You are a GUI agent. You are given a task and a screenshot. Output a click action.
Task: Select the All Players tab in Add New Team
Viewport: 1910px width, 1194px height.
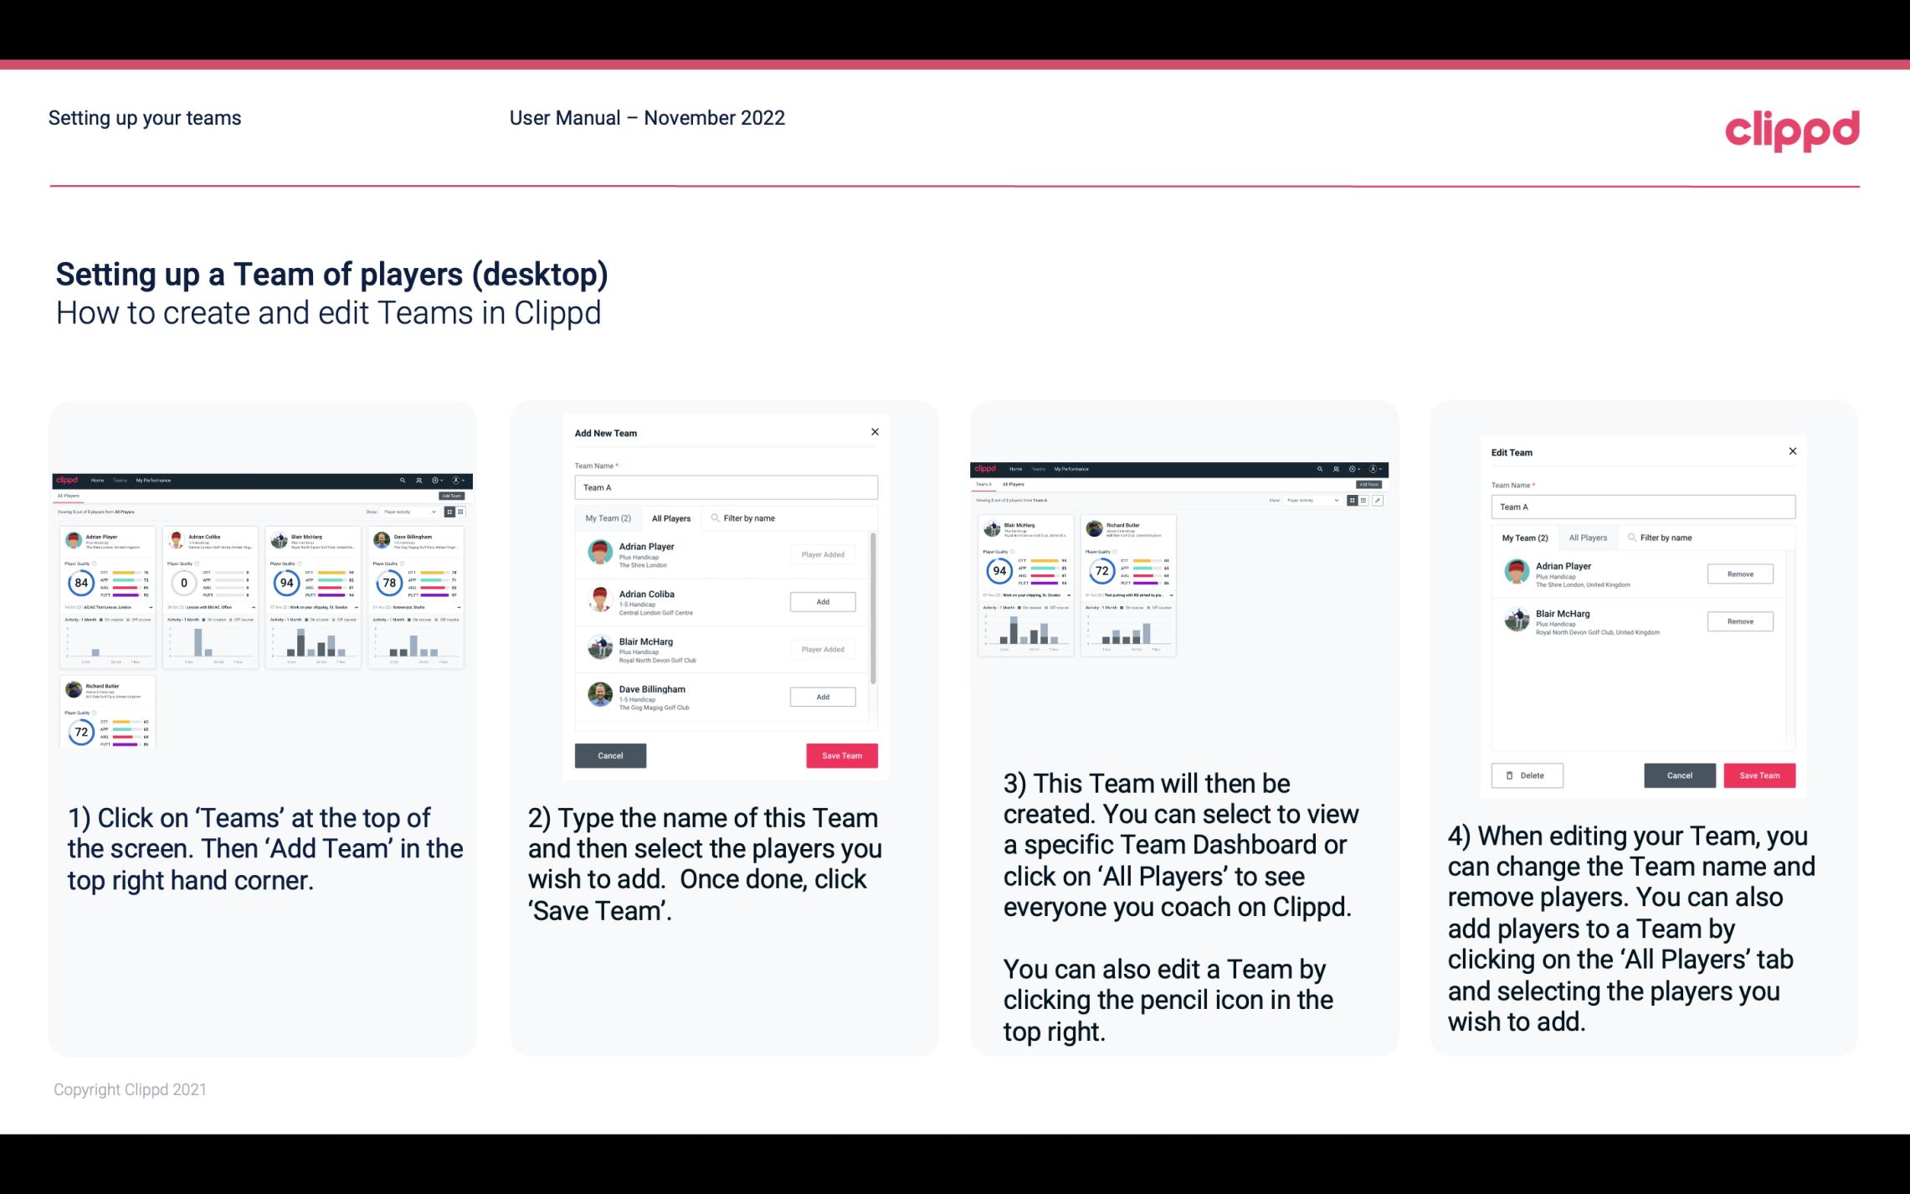pos(671,517)
